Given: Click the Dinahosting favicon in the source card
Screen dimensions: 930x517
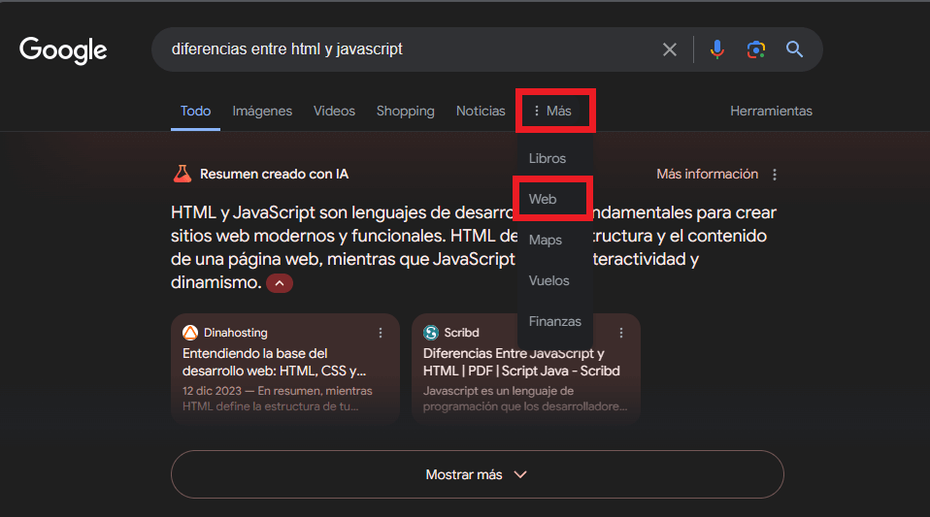Looking at the screenshot, I should click(190, 333).
